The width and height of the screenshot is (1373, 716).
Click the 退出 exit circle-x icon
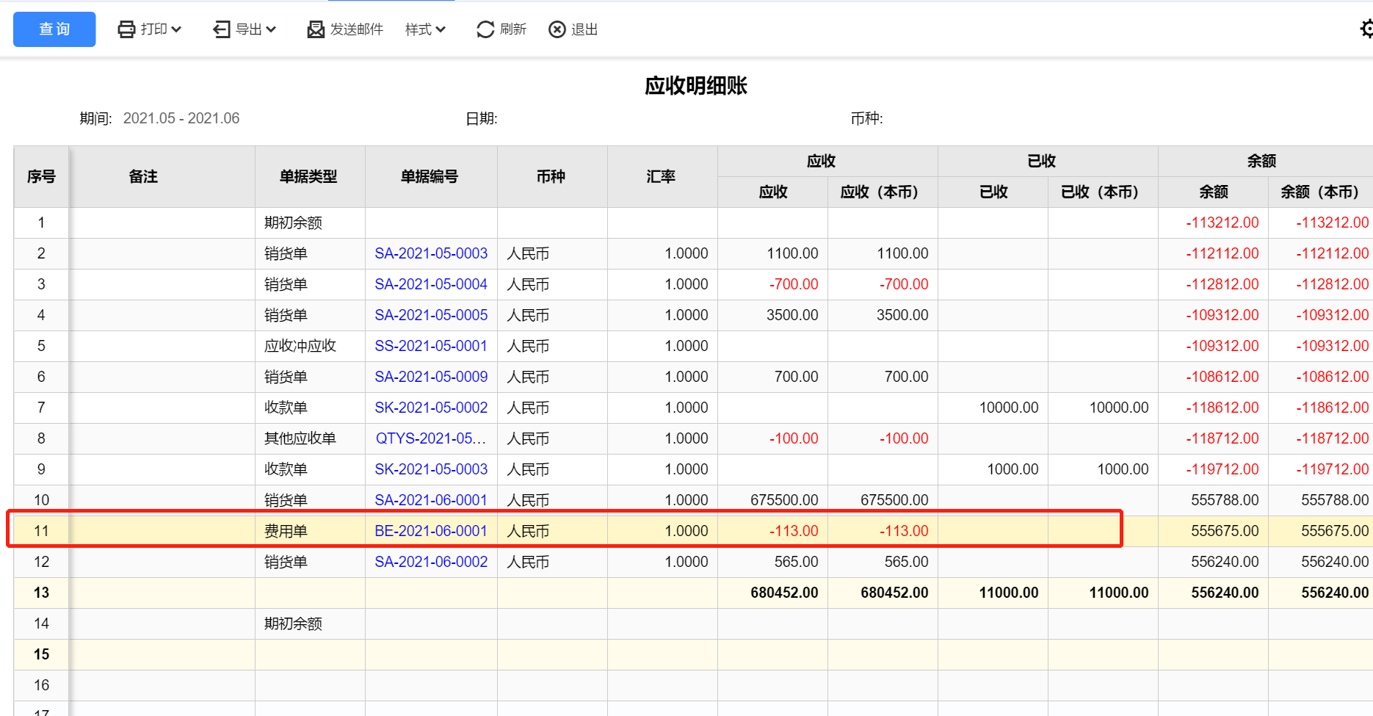coord(557,29)
